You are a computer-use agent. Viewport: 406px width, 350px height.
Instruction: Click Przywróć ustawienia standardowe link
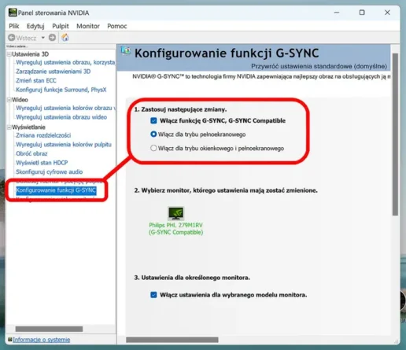pyautogui.click(x=319, y=66)
